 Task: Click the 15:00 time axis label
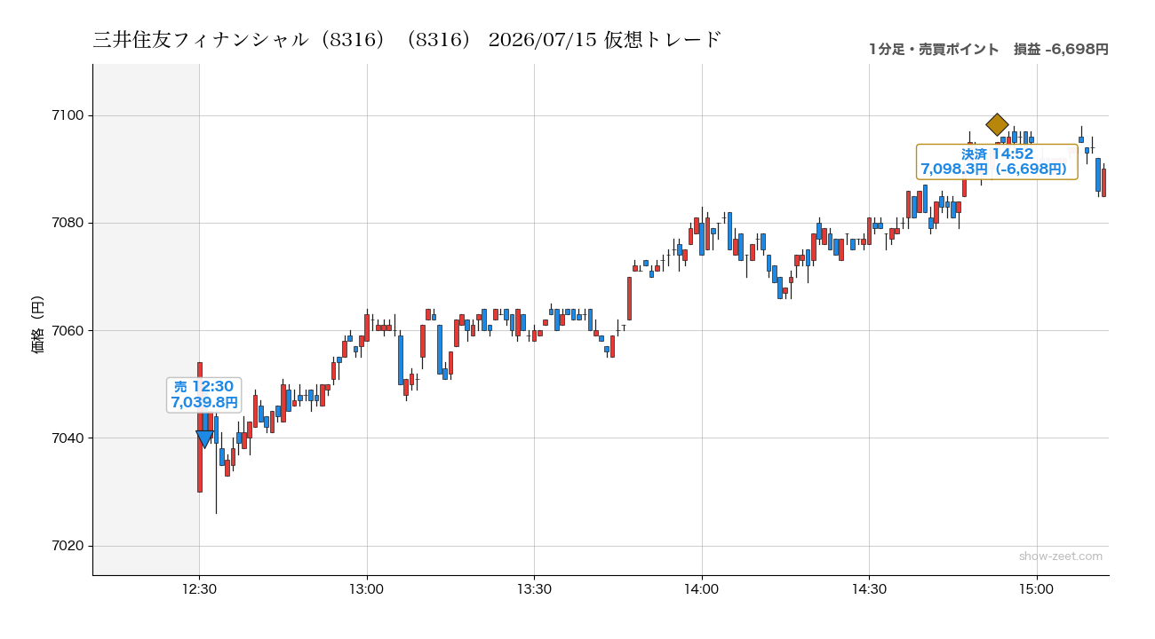coord(1036,588)
